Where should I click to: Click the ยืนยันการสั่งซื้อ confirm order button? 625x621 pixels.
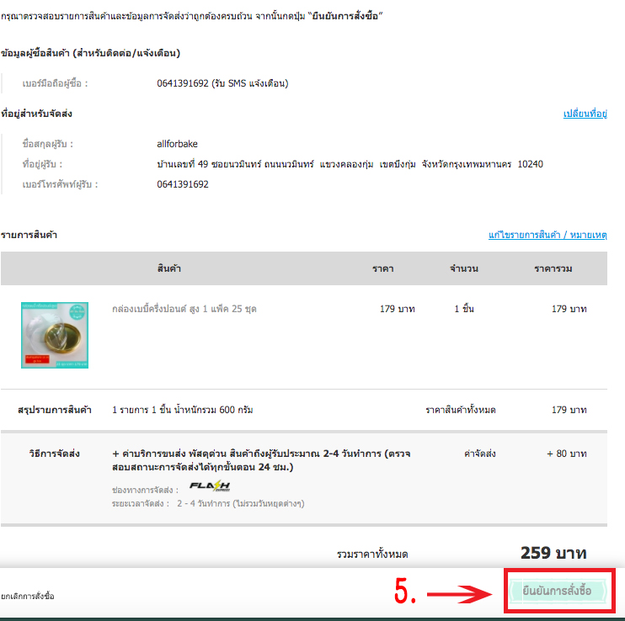coord(558,591)
